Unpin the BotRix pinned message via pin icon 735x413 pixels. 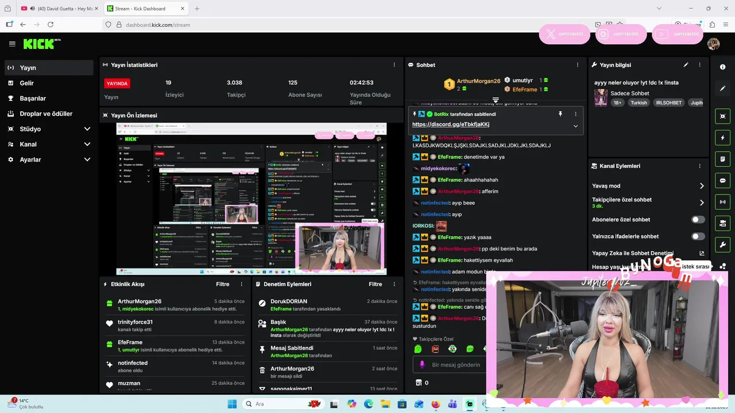coord(560,114)
